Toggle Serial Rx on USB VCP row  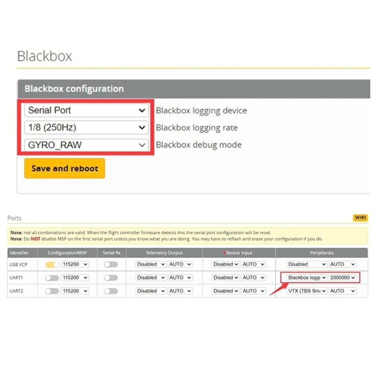(x=111, y=264)
